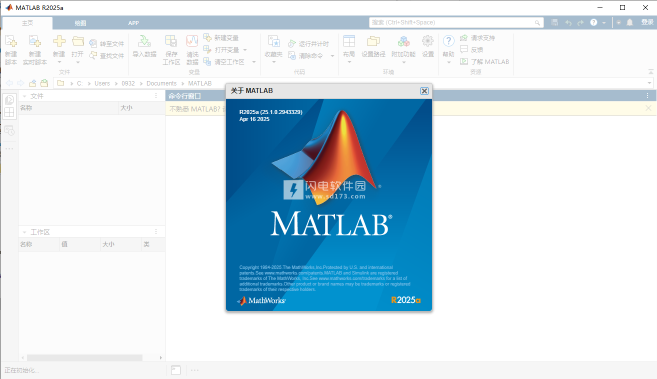The image size is (657, 379).
Task: Click the redo arrow in quick access bar
Action: coord(580,22)
